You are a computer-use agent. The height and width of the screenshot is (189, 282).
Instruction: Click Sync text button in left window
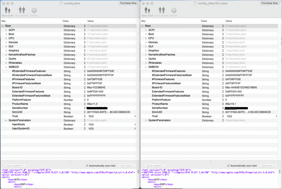click(127, 166)
